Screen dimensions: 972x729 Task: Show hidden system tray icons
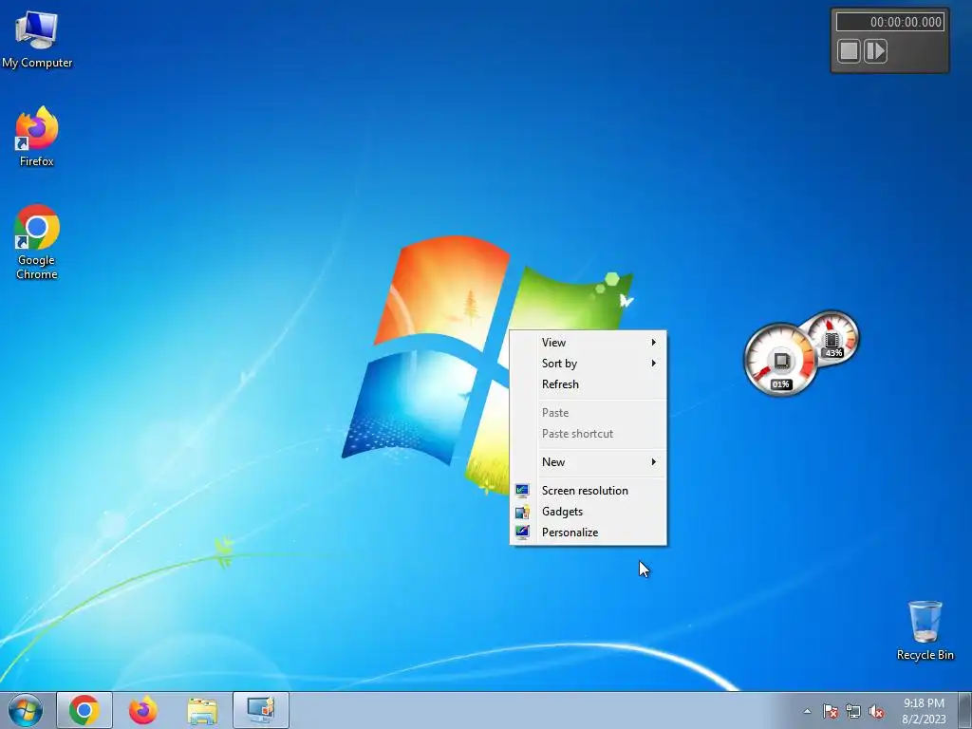pyautogui.click(x=807, y=711)
